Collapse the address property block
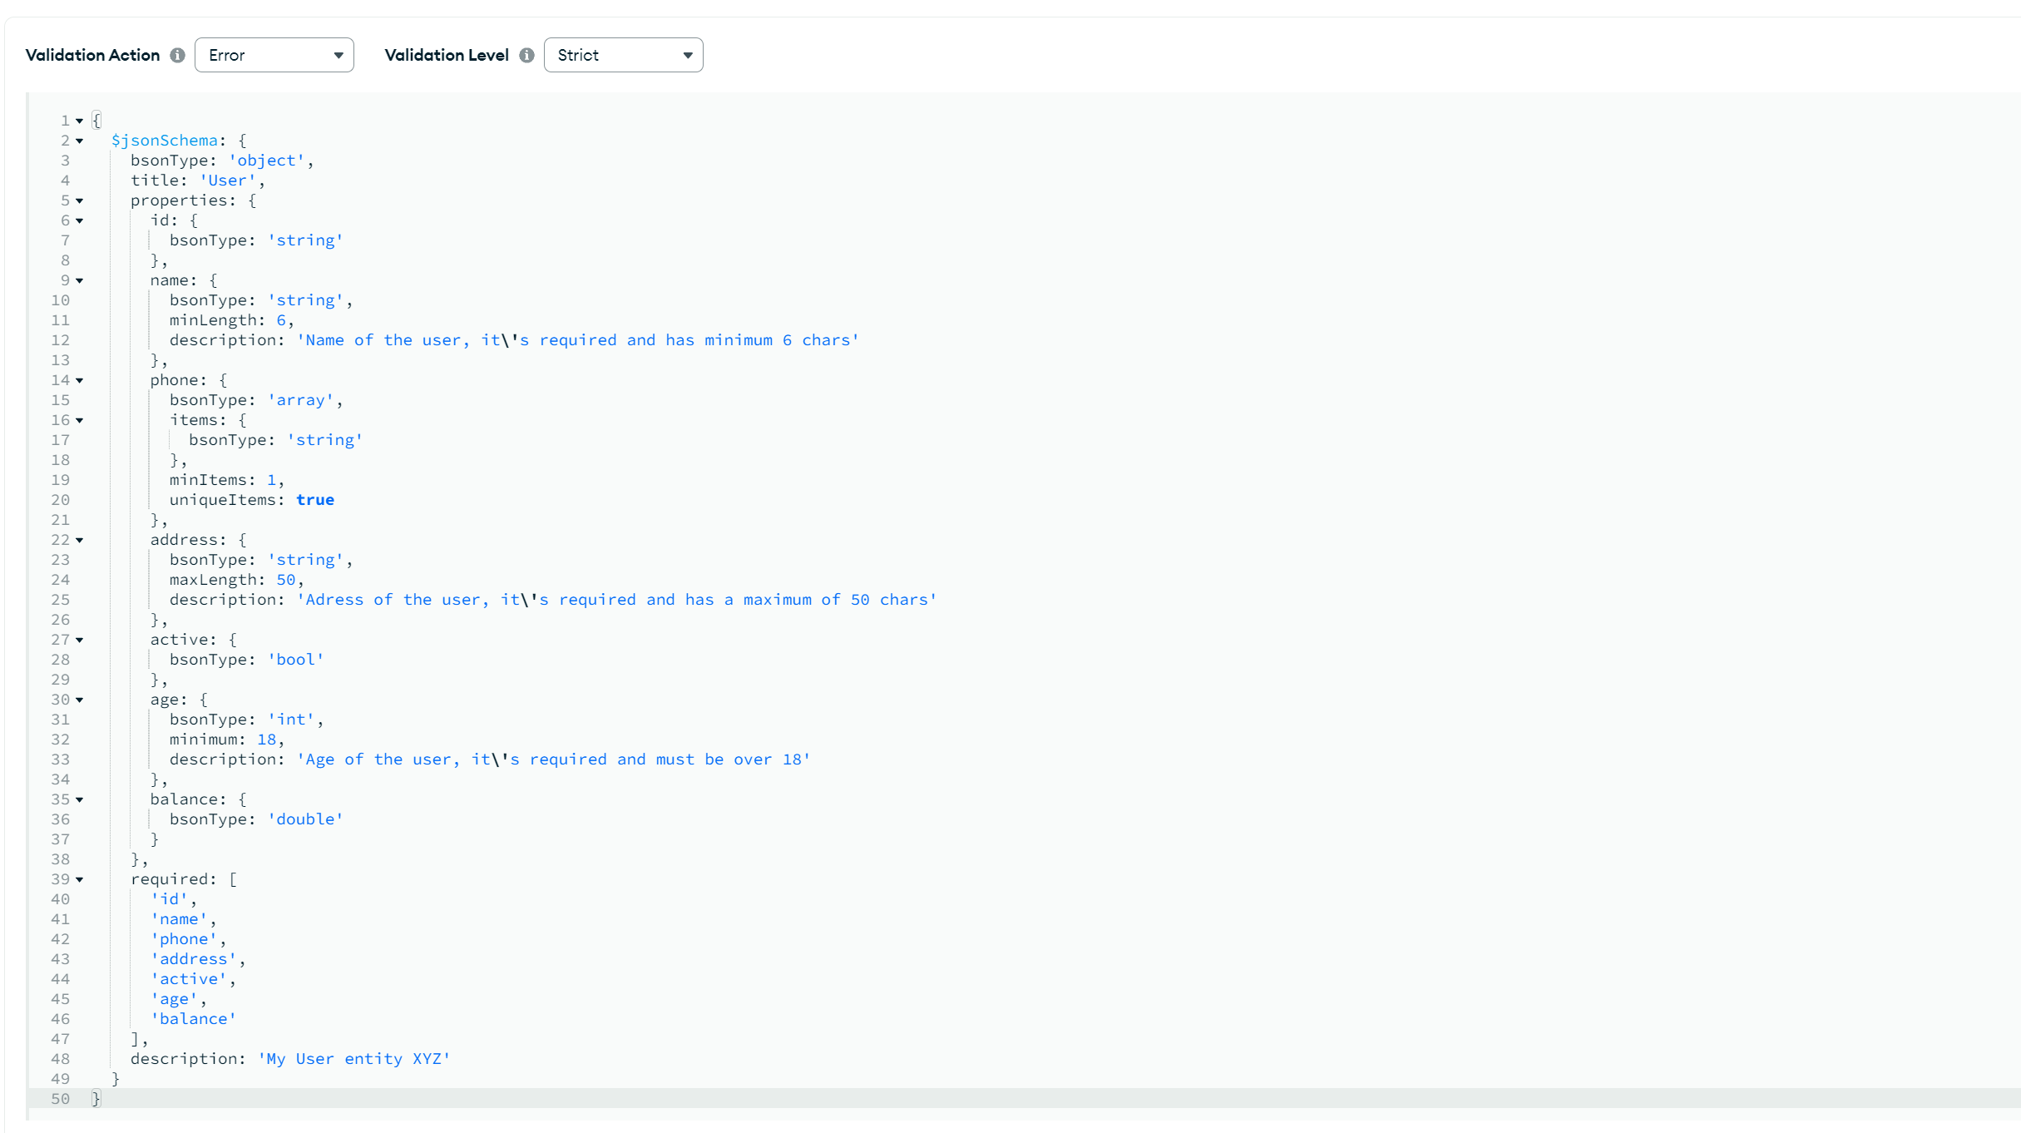Viewport: 2021px width, 1133px height. click(80, 540)
